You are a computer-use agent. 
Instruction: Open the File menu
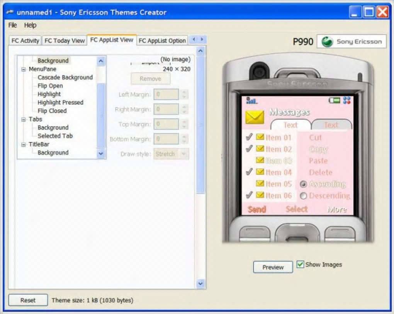click(x=13, y=25)
